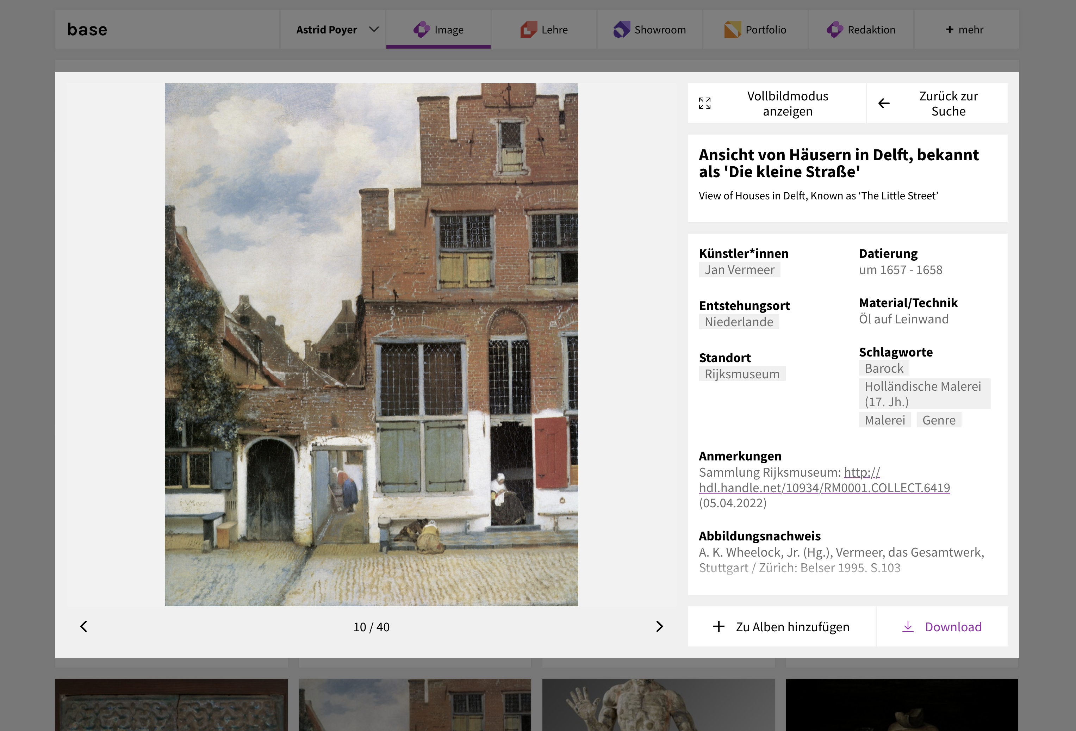Open the Lehre tab
Viewport: 1076px width, 731px height.
(x=544, y=30)
